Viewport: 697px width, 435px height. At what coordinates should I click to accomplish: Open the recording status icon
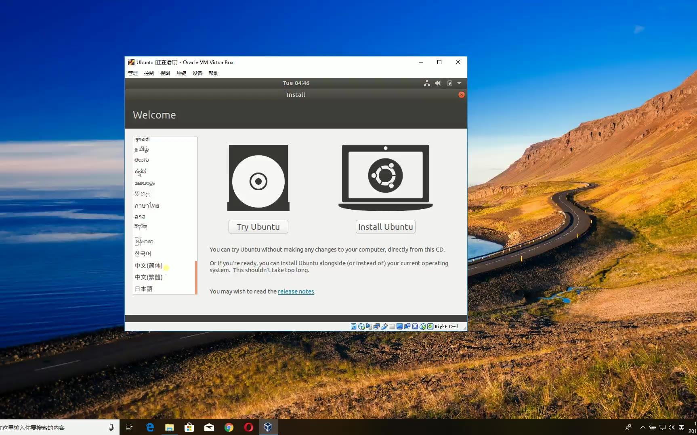coord(407,327)
